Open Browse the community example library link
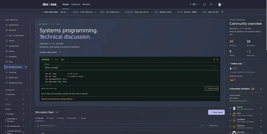This screenshot has height=134, width=267. point(58,99)
